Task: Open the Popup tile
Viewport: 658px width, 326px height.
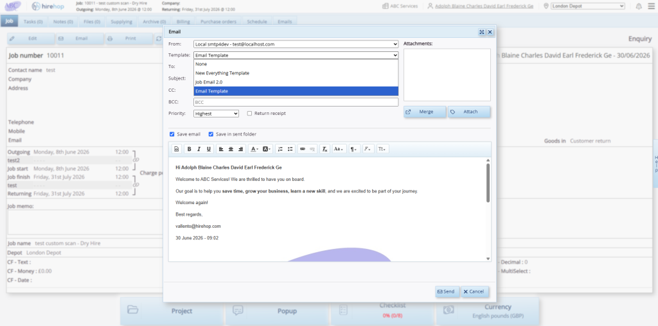Action: point(278,311)
